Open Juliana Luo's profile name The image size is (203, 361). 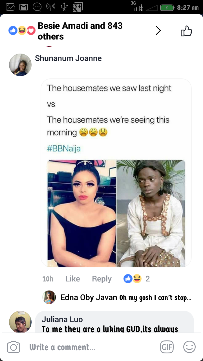(x=62, y=320)
